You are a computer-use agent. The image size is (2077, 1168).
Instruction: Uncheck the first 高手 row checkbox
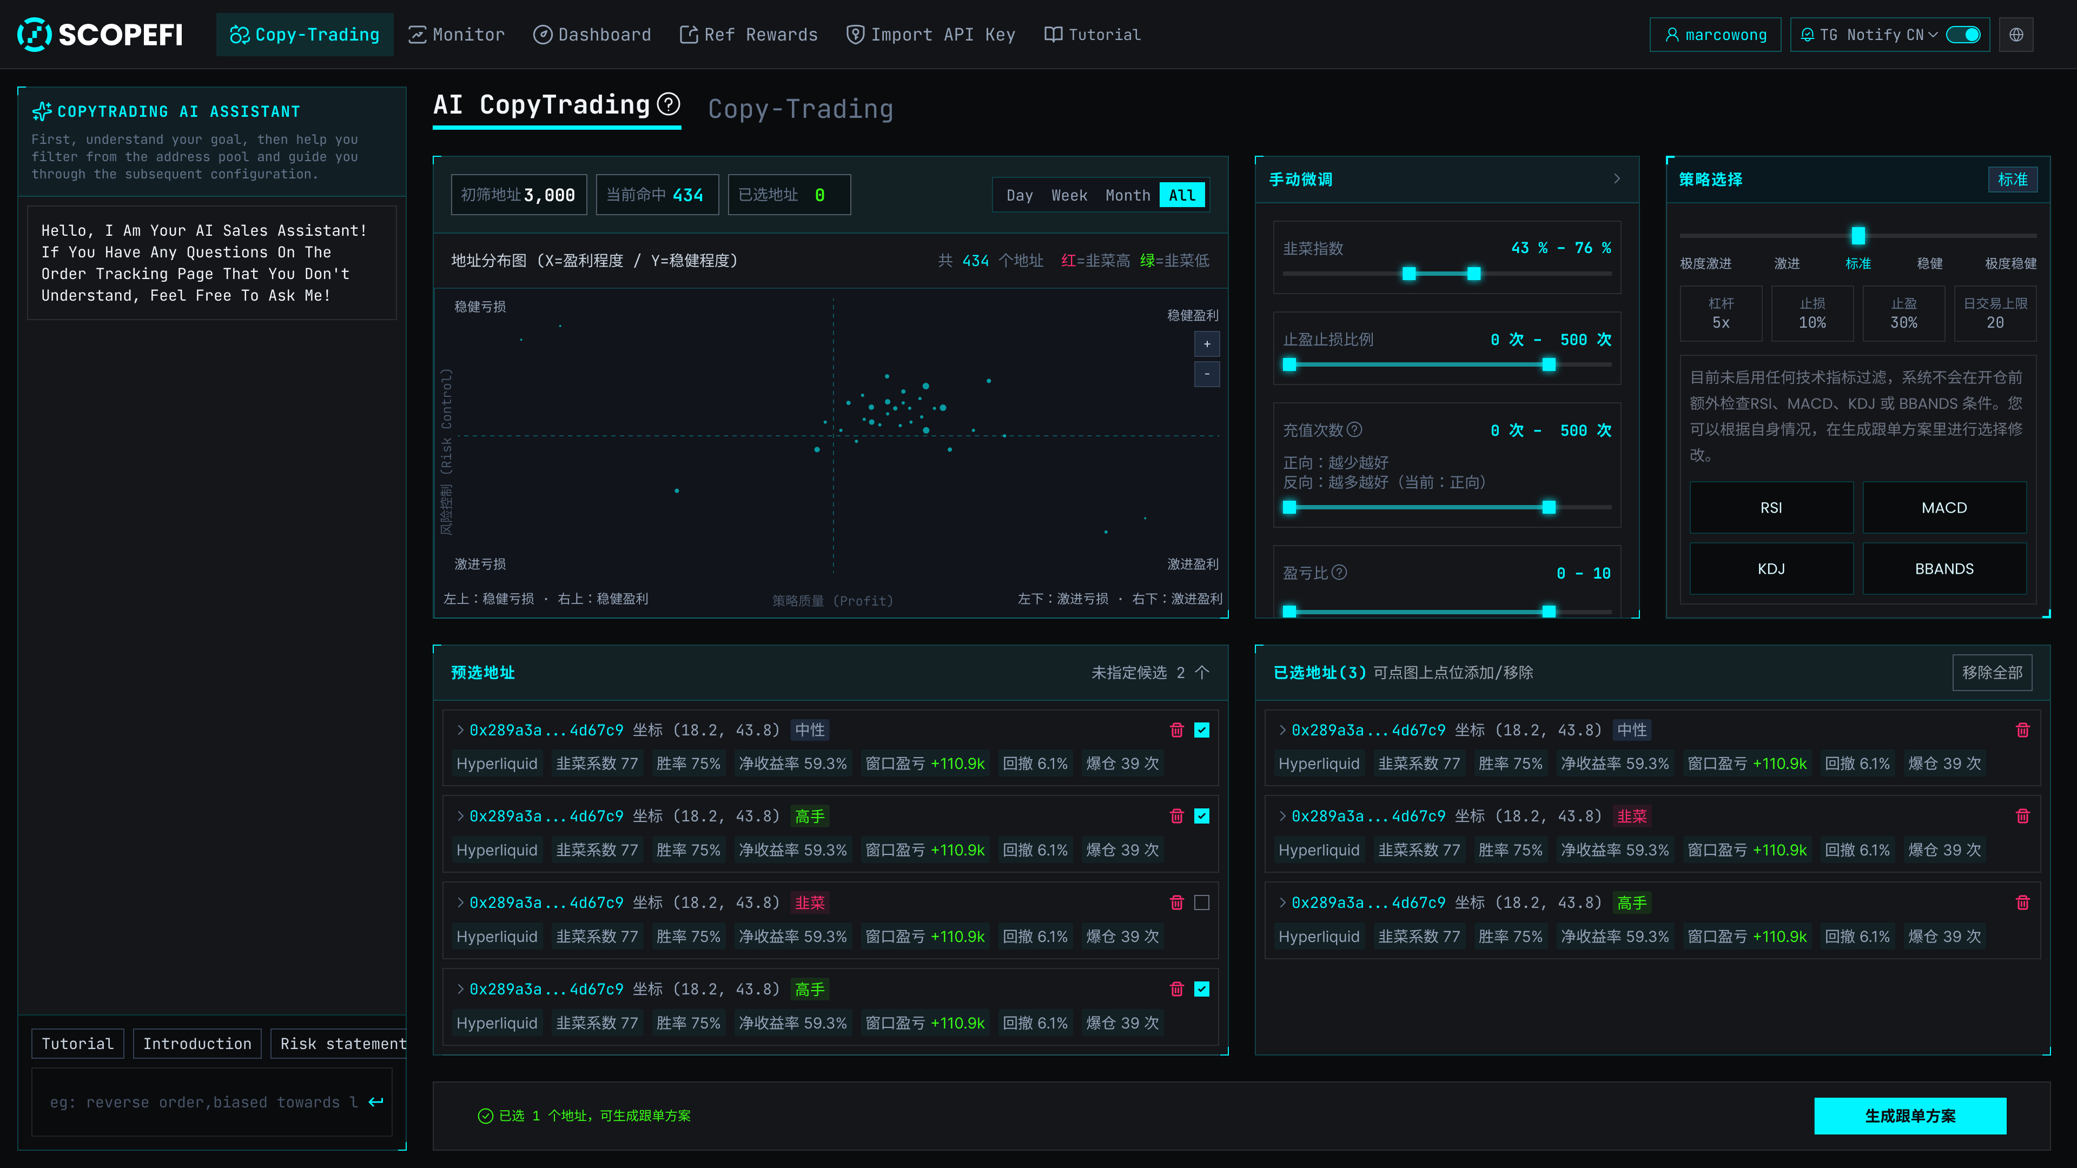(x=1201, y=817)
